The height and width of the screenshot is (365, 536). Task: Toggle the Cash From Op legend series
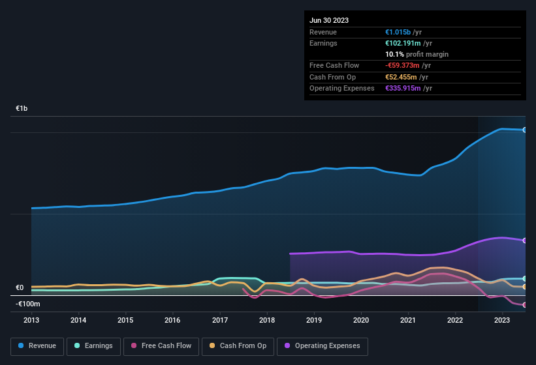[x=238, y=346]
